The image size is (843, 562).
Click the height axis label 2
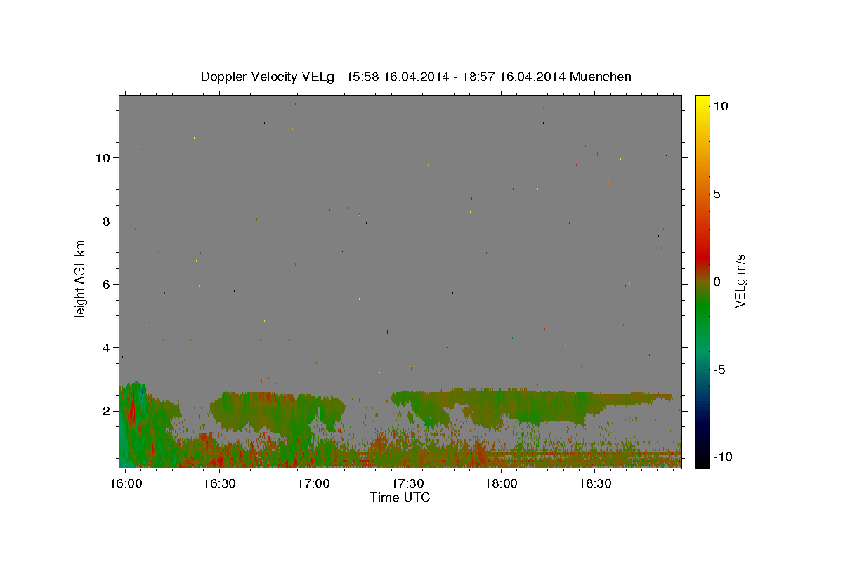pos(106,410)
